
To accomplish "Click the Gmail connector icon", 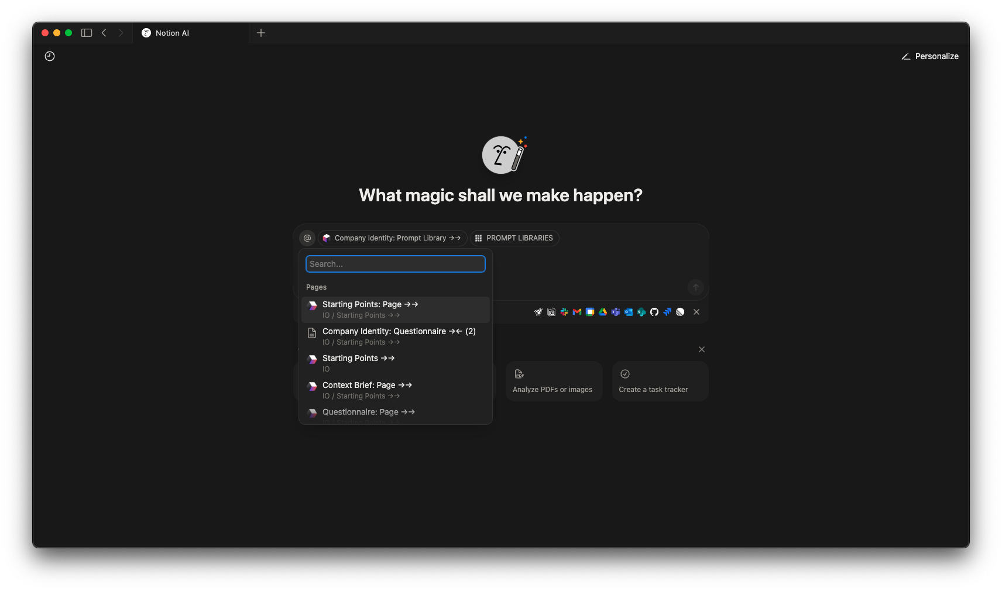I will (577, 312).
